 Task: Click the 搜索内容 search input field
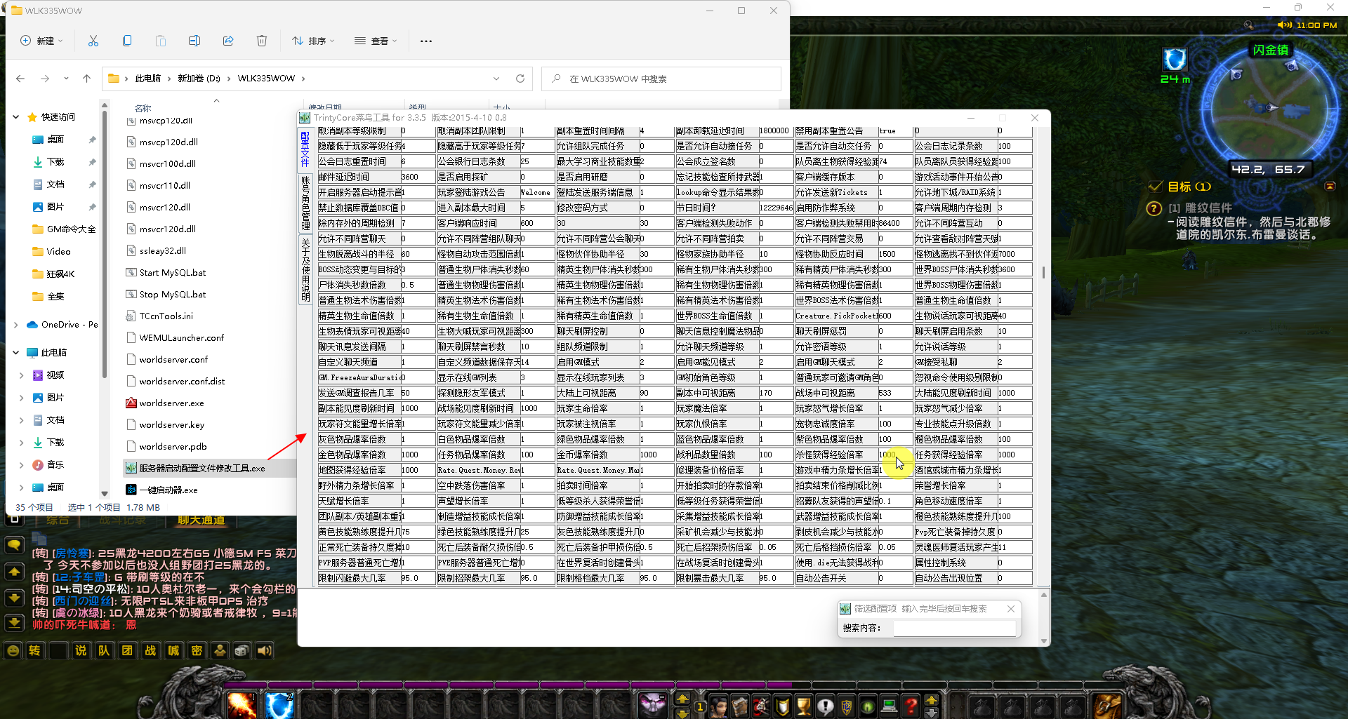pos(954,628)
